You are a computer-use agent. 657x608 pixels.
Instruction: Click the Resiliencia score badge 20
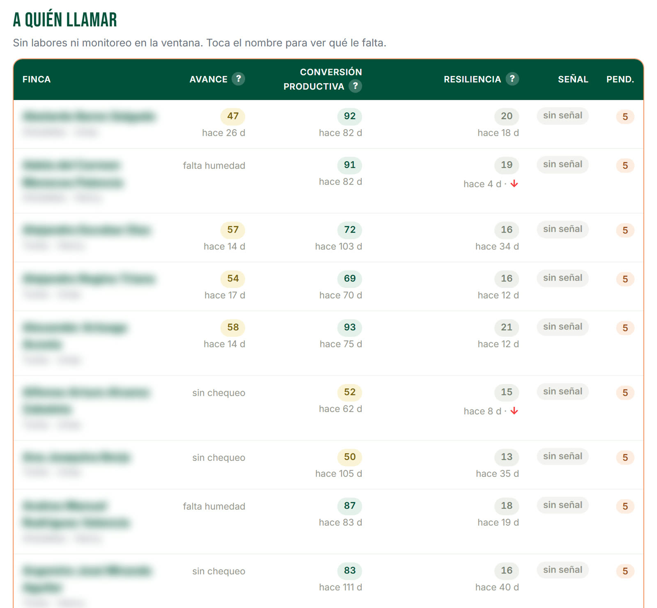(507, 116)
